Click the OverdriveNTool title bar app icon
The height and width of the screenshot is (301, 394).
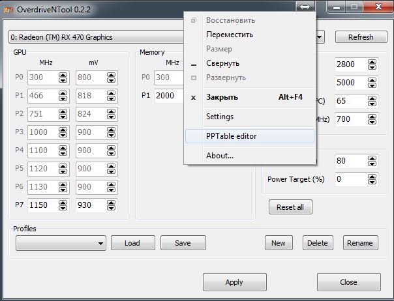tap(8, 10)
